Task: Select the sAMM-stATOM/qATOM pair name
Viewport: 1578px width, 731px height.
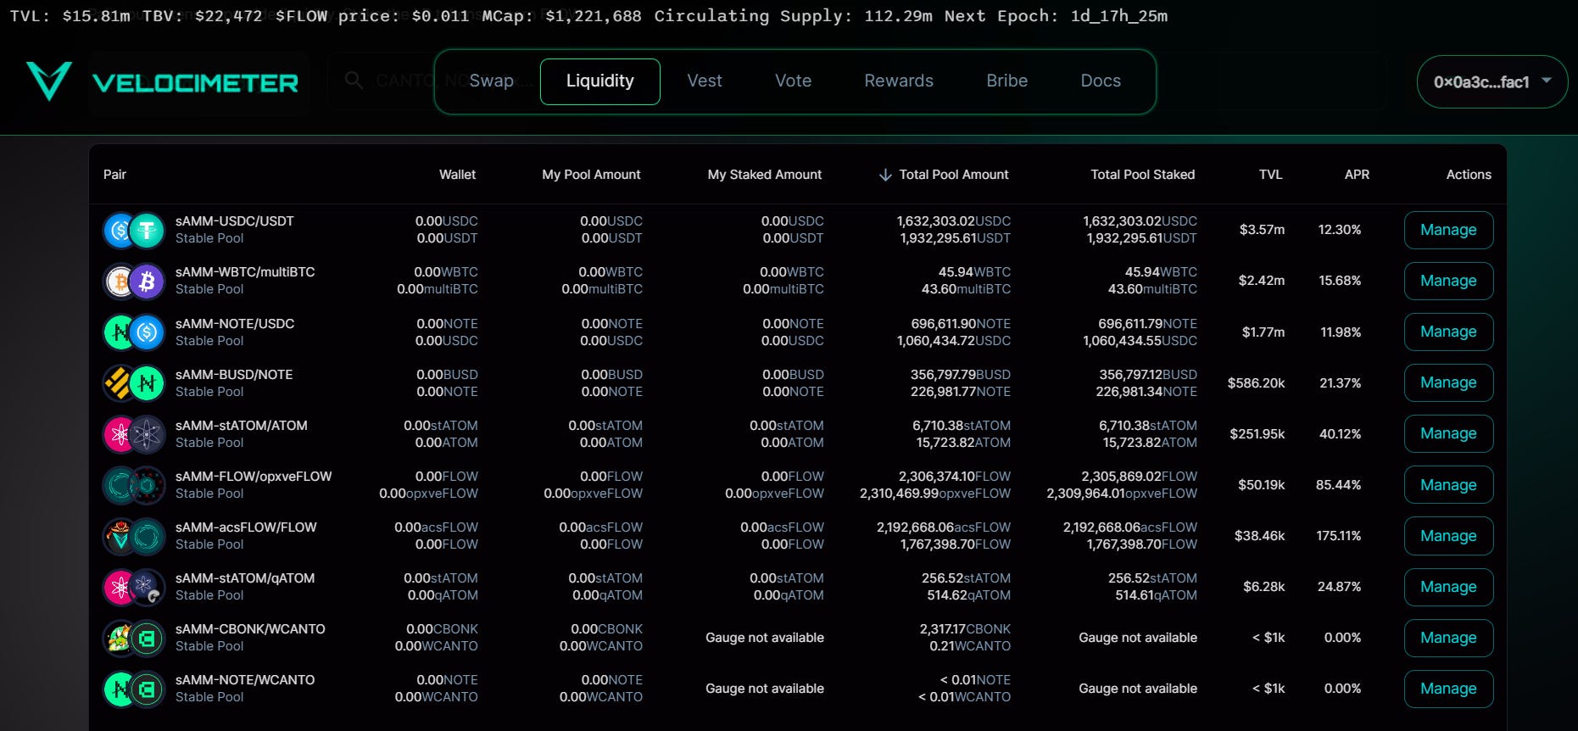Action: point(245,578)
